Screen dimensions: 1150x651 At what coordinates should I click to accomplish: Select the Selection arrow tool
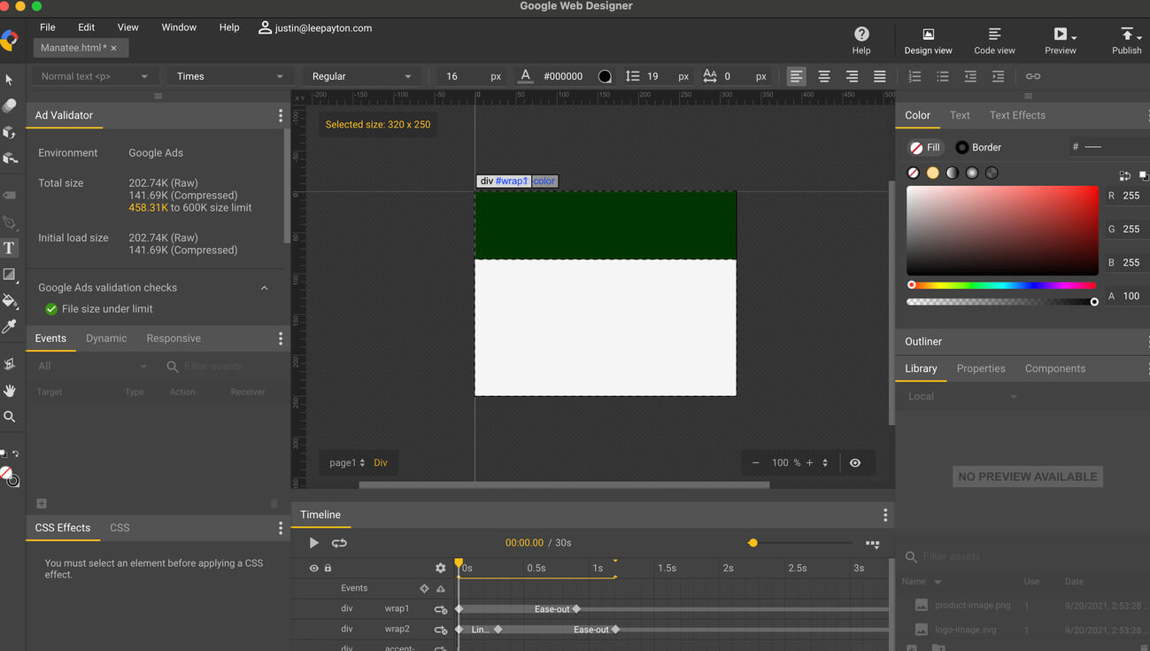(10, 80)
